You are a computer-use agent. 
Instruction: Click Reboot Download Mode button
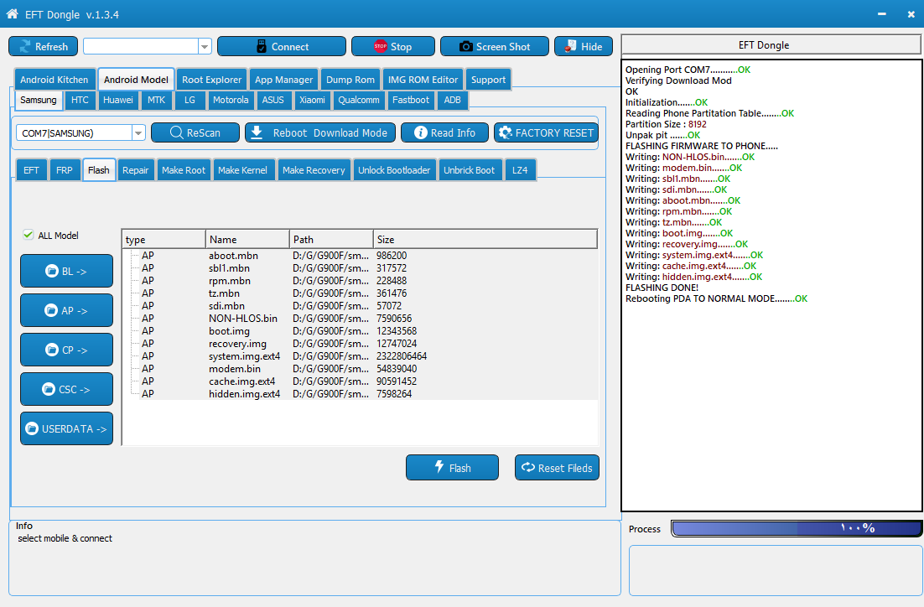[x=320, y=132]
